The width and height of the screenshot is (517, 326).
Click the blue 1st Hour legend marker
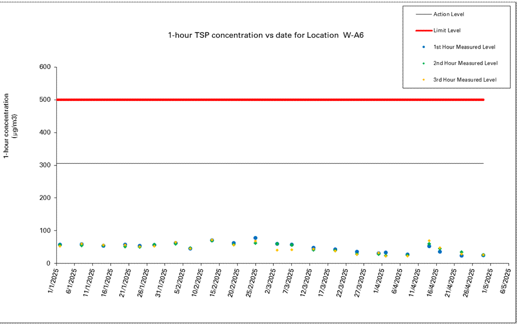pyautogui.click(x=423, y=47)
